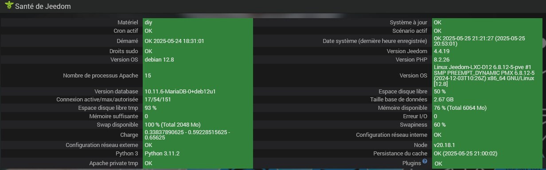Click the 'Version PHP' label
This screenshot has width=546, height=170.
412,59
